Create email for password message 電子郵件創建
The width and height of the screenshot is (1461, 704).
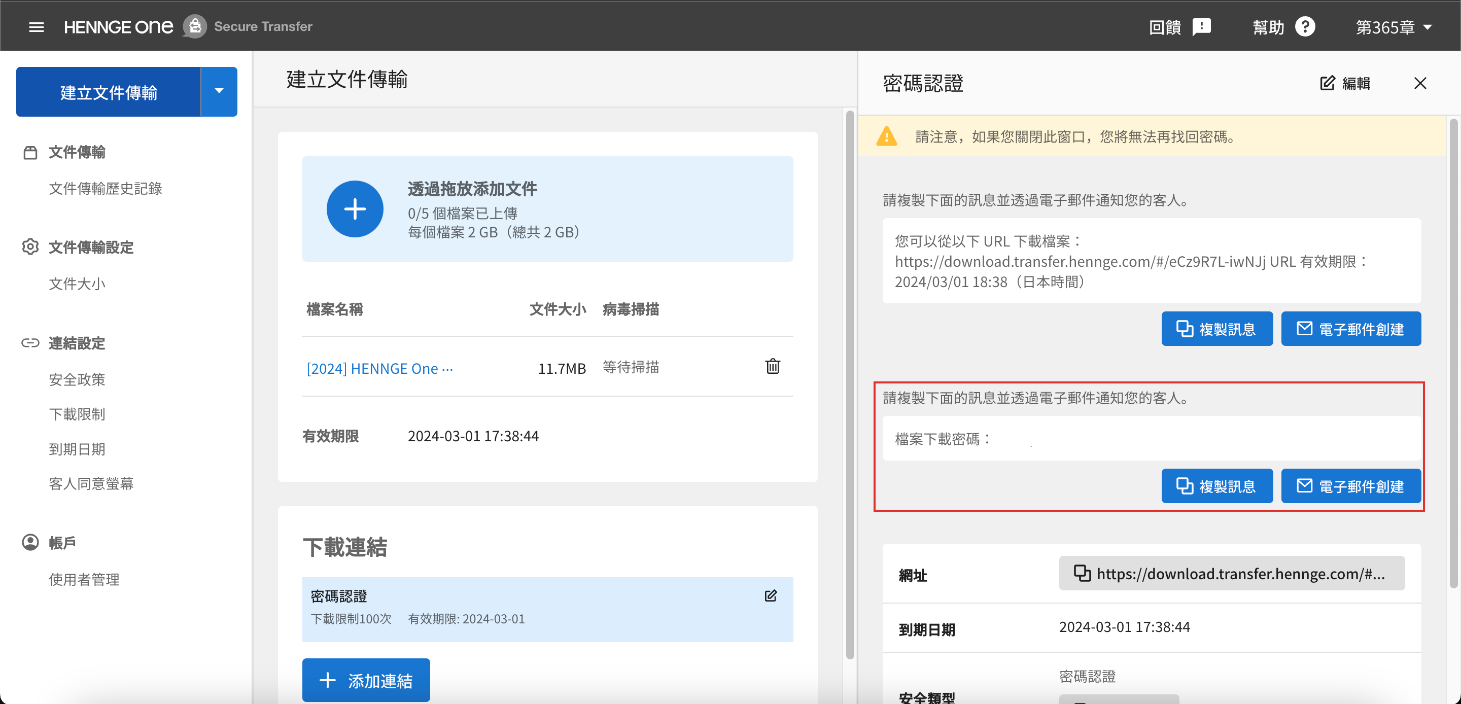(1351, 485)
